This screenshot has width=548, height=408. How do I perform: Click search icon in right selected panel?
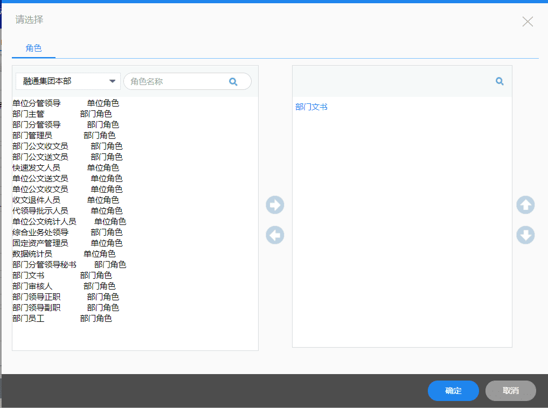click(500, 81)
